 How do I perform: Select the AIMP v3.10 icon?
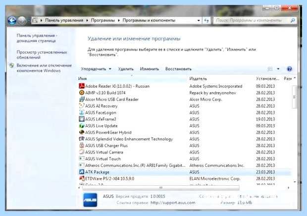point(82,93)
